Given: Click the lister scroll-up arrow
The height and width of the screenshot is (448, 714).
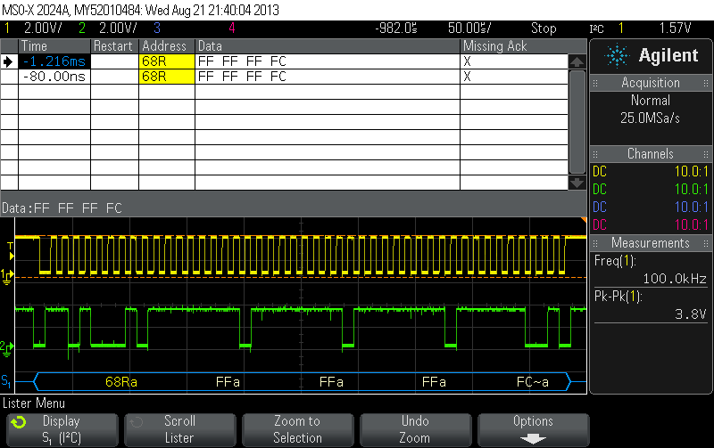Looking at the screenshot, I should (577, 61).
